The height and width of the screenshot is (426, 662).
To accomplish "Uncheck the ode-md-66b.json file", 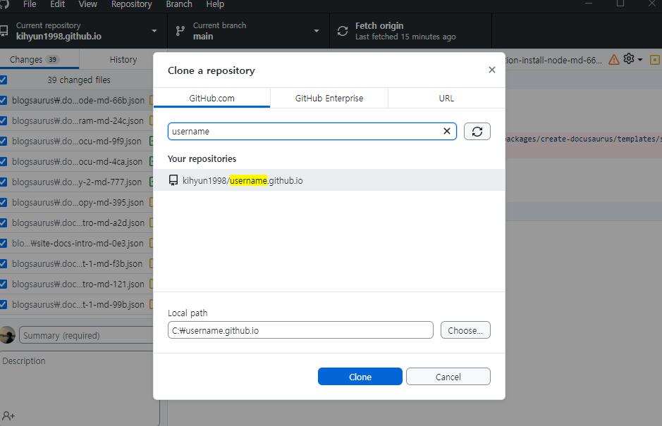I will coord(4,101).
